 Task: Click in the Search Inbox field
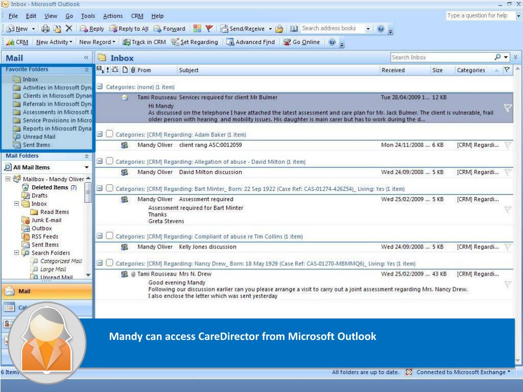[442, 57]
